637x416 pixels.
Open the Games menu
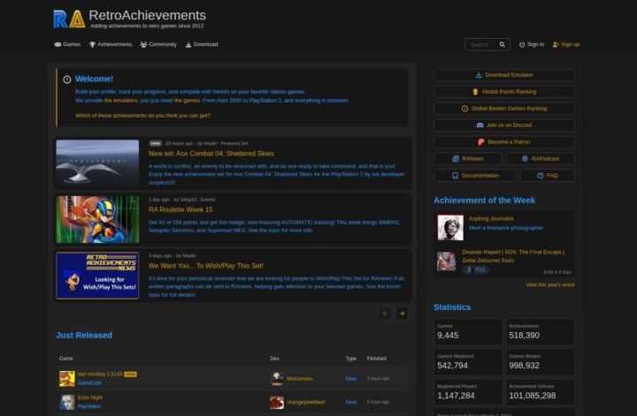click(67, 44)
